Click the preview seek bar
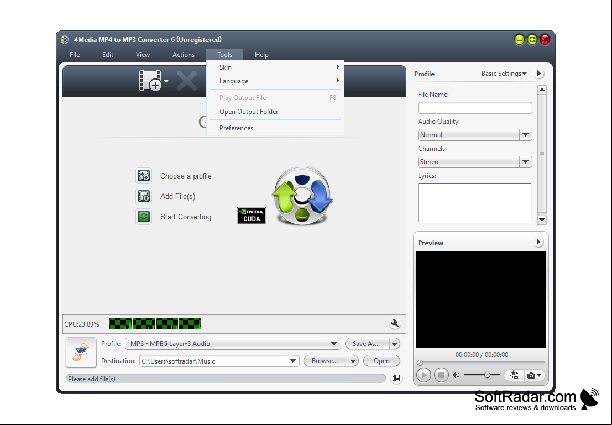The width and height of the screenshot is (612, 425). point(481,363)
